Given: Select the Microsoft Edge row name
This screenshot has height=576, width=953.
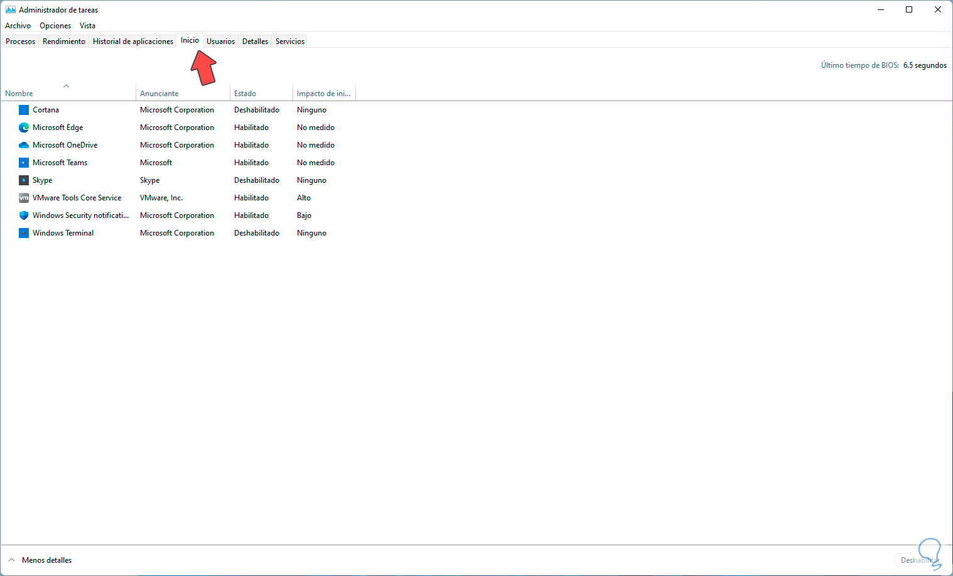Looking at the screenshot, I should click(58, 128).
